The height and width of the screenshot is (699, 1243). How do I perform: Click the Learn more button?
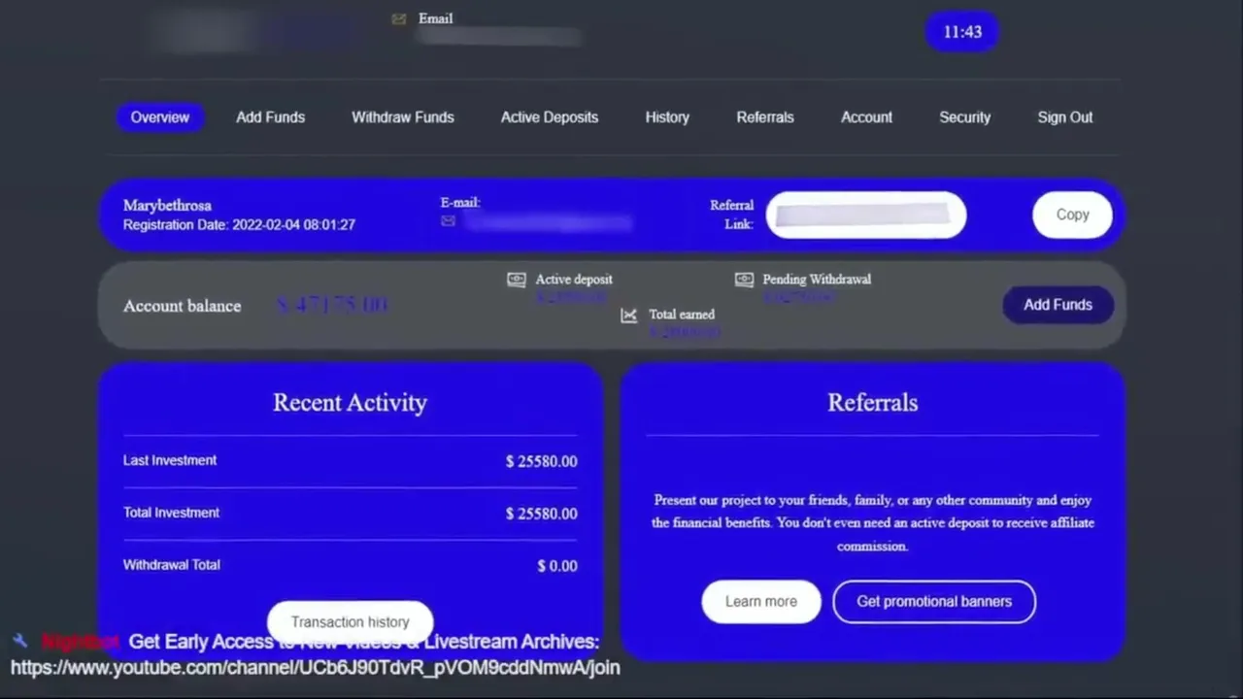pyautogui.click(x=761, y=602)
